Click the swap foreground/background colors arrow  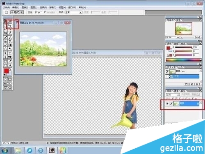11,69
